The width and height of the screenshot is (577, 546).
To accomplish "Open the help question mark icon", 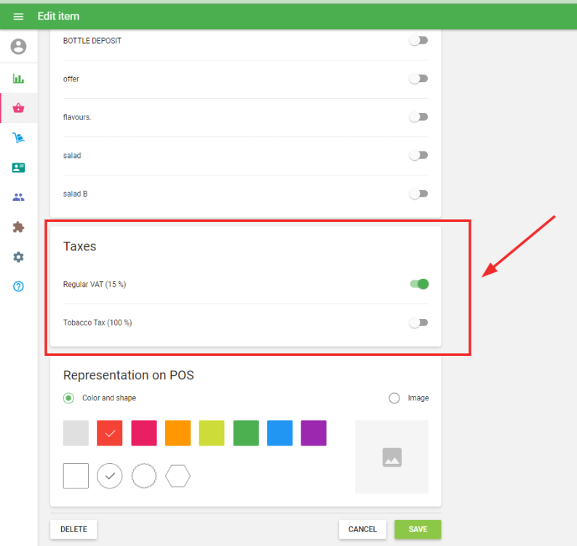I will pos(18,287).
